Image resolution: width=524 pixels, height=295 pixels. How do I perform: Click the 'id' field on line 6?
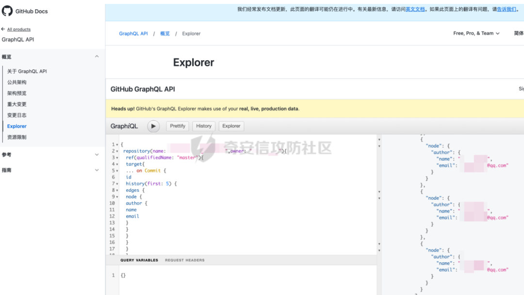(129, 177)
